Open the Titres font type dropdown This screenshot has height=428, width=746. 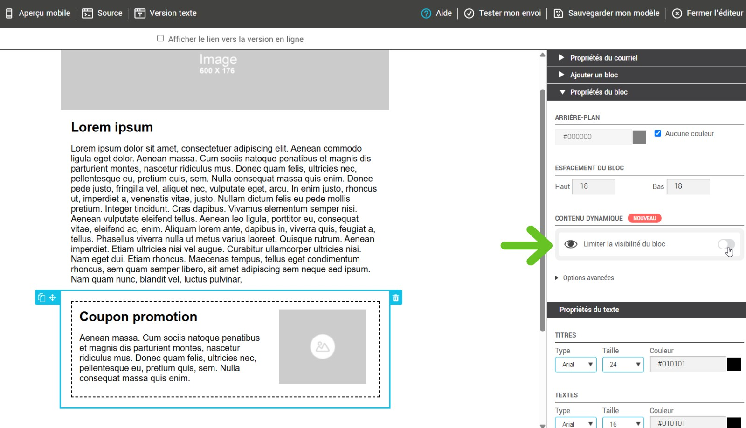576,365
